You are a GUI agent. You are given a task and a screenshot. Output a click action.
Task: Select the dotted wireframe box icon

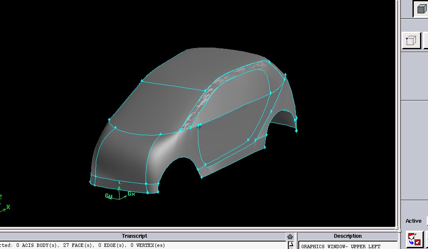click(411, 41)
